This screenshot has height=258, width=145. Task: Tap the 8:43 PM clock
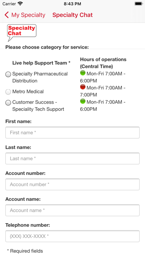pyautogui.click(x=72, y=4)
